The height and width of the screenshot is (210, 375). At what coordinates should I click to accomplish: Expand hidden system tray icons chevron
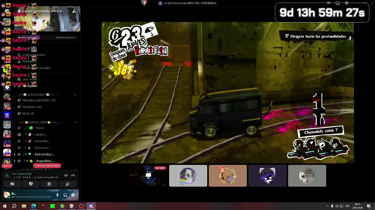328,206
